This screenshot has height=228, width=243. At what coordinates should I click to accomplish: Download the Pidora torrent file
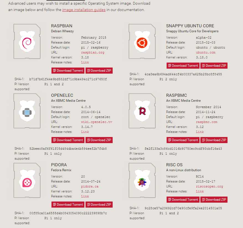tap(68, 205)
